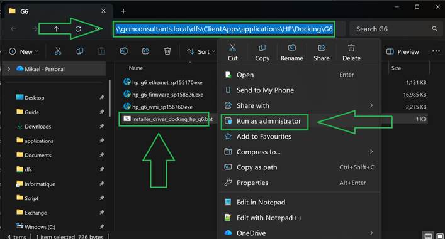Click the pin icon next to Downloads
This screenshot has height=239, width=445.
coord(101,126)
